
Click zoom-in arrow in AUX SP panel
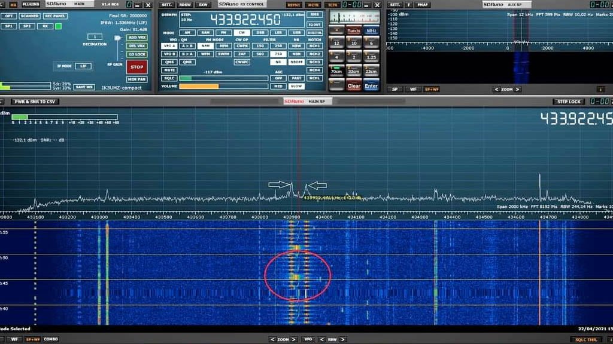[x=517, y=90]
